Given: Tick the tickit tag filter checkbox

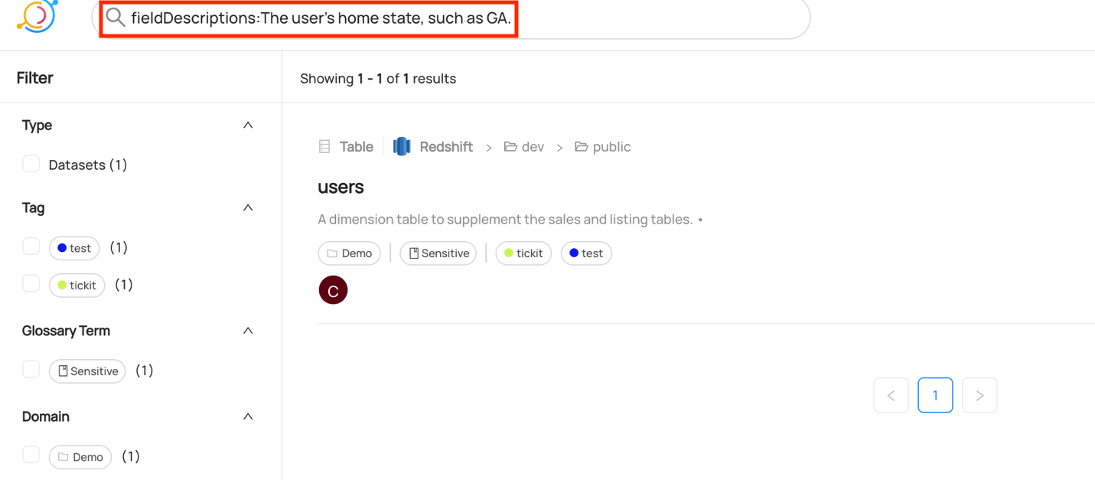Looking at the screenshot, I should pos(31,284).
